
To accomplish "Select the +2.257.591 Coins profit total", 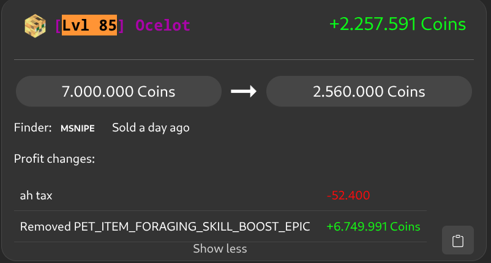I will point(397,24).
